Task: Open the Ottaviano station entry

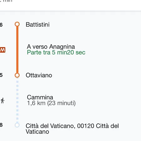Action: tap(39, 75)
